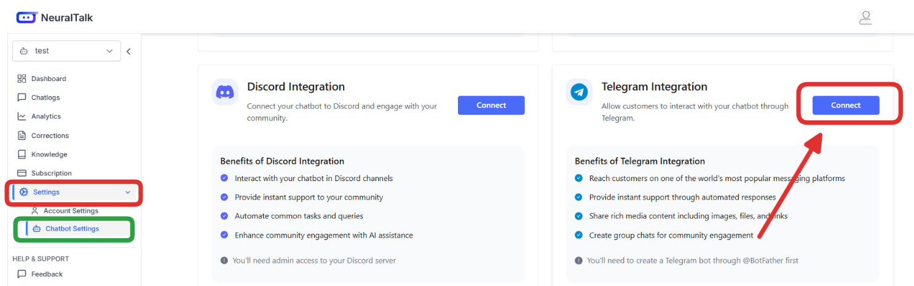Click checkmark beside Create group chats
This screenshot has width=914, height=286.
point(578,235)
